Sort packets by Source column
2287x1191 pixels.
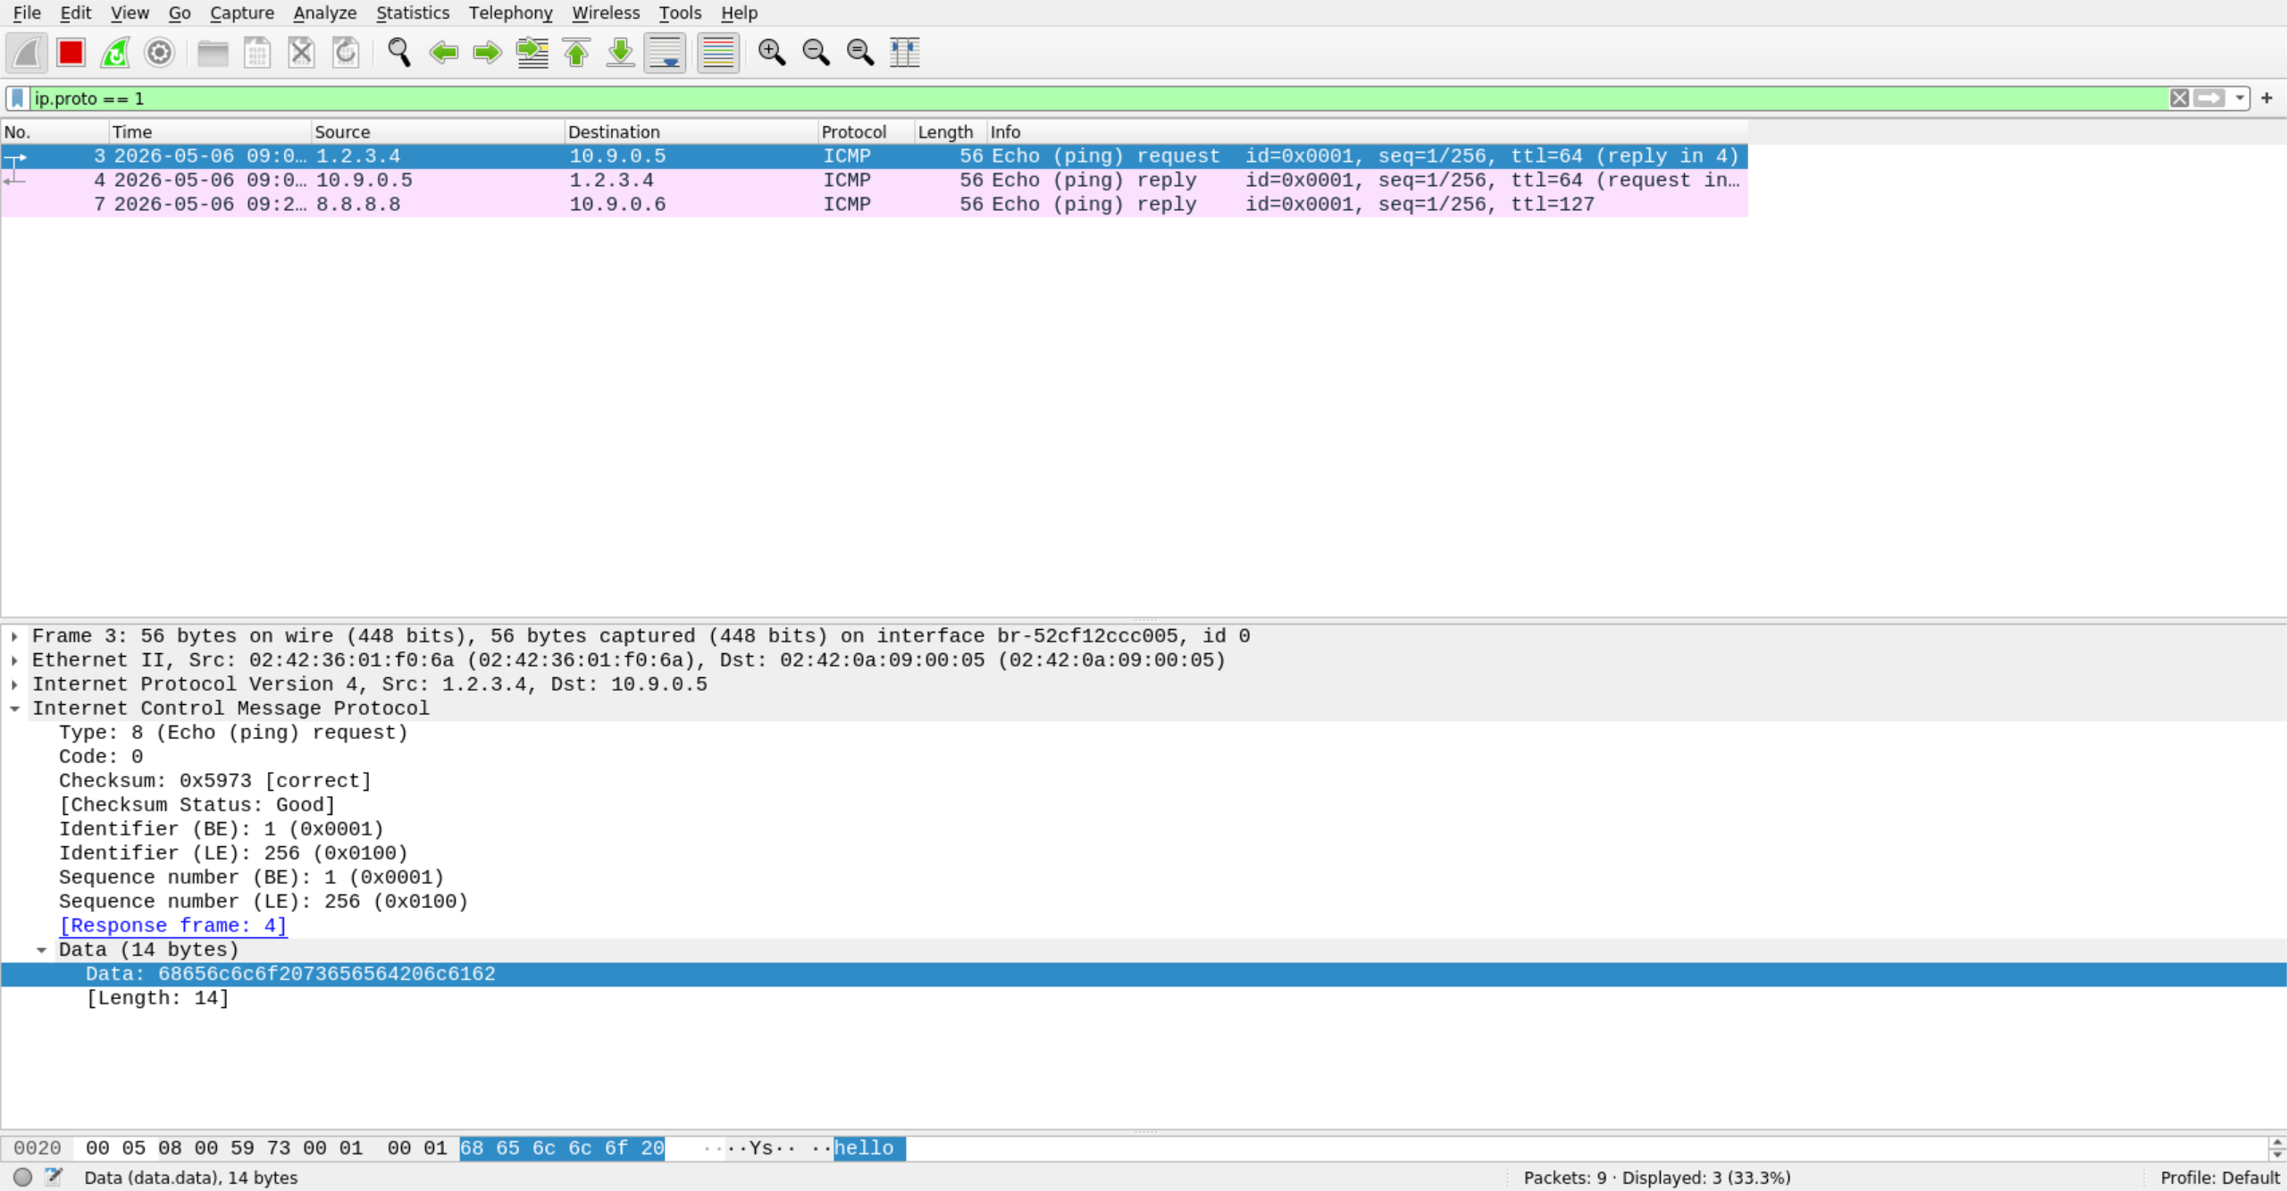tap(438, 132)
